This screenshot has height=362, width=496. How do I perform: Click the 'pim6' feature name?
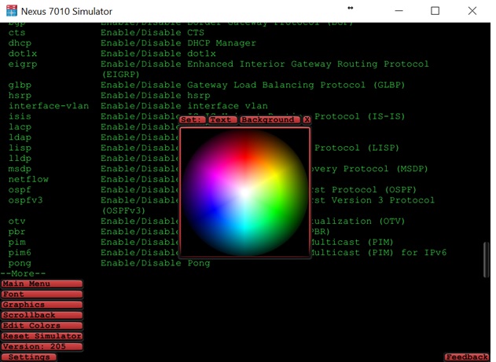pyautogui.click(x=20, y=253)
